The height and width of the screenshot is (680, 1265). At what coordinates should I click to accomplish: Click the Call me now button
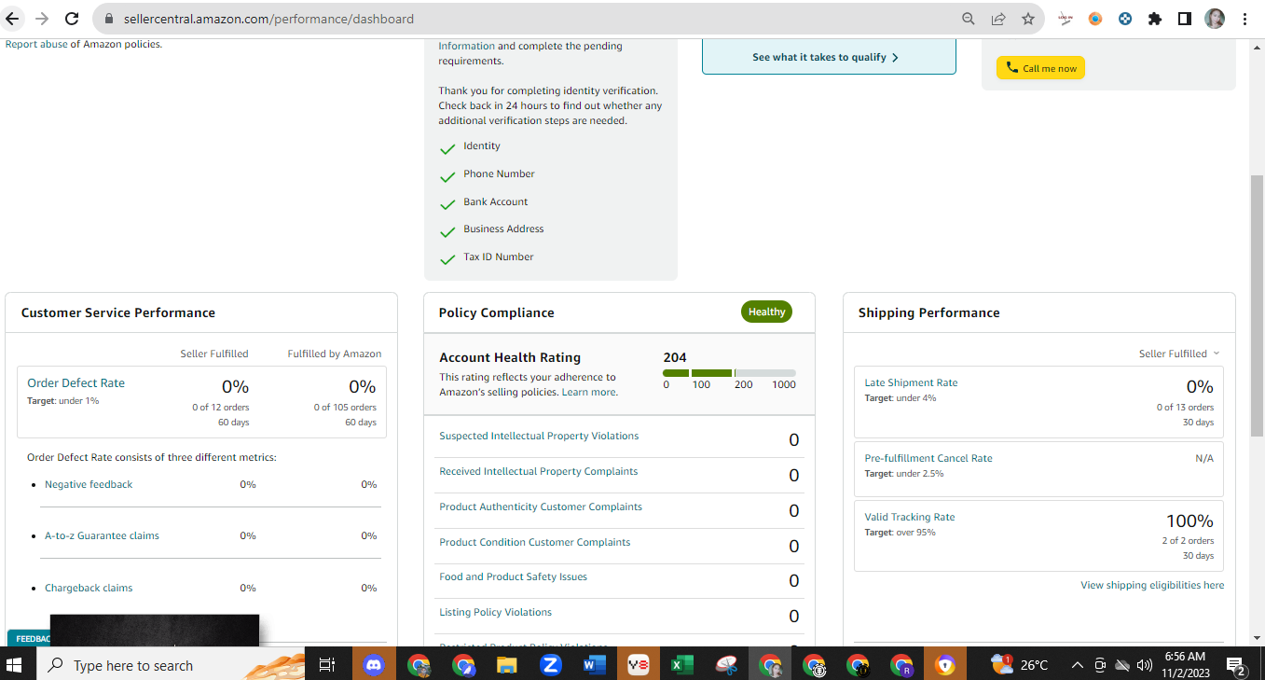(x=1040, y=68)
